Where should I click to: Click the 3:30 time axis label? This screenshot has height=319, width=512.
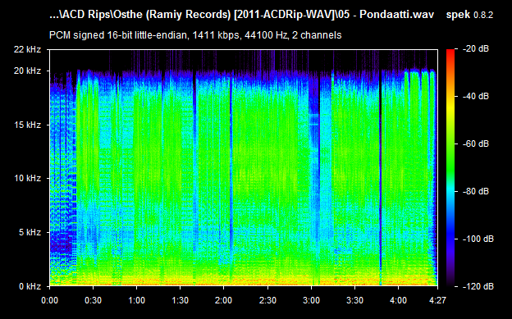[x=354, y=300]
